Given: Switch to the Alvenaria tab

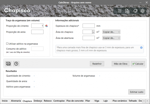Looking at the screenshot, I should (x=16, y=101).
